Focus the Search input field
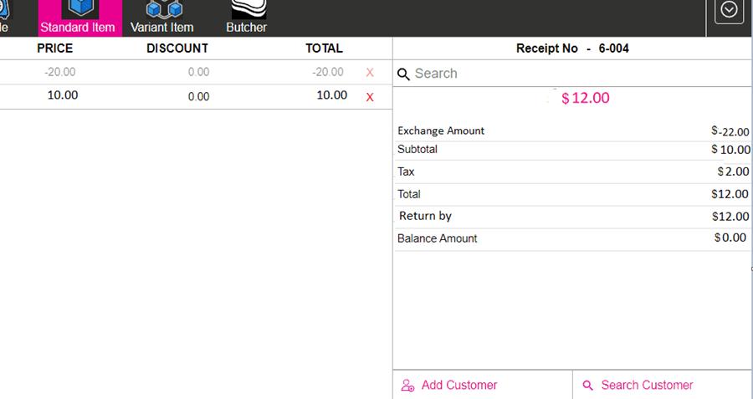The height and width of the screenshot is (399, 753). (577, 74)
